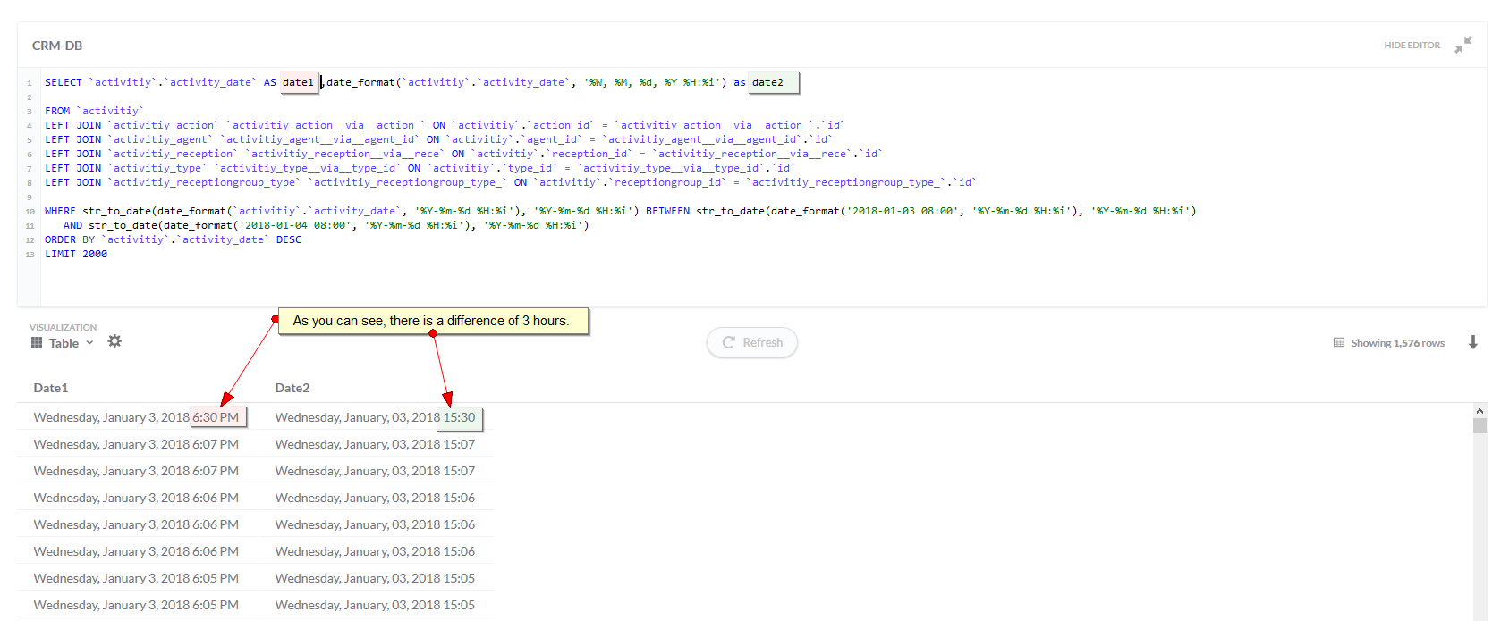This screenshot has height=621, width=1509.
Task: Select Date2 cell reading 2018 15:05 in last row
Action: click(x=375, y=605)
